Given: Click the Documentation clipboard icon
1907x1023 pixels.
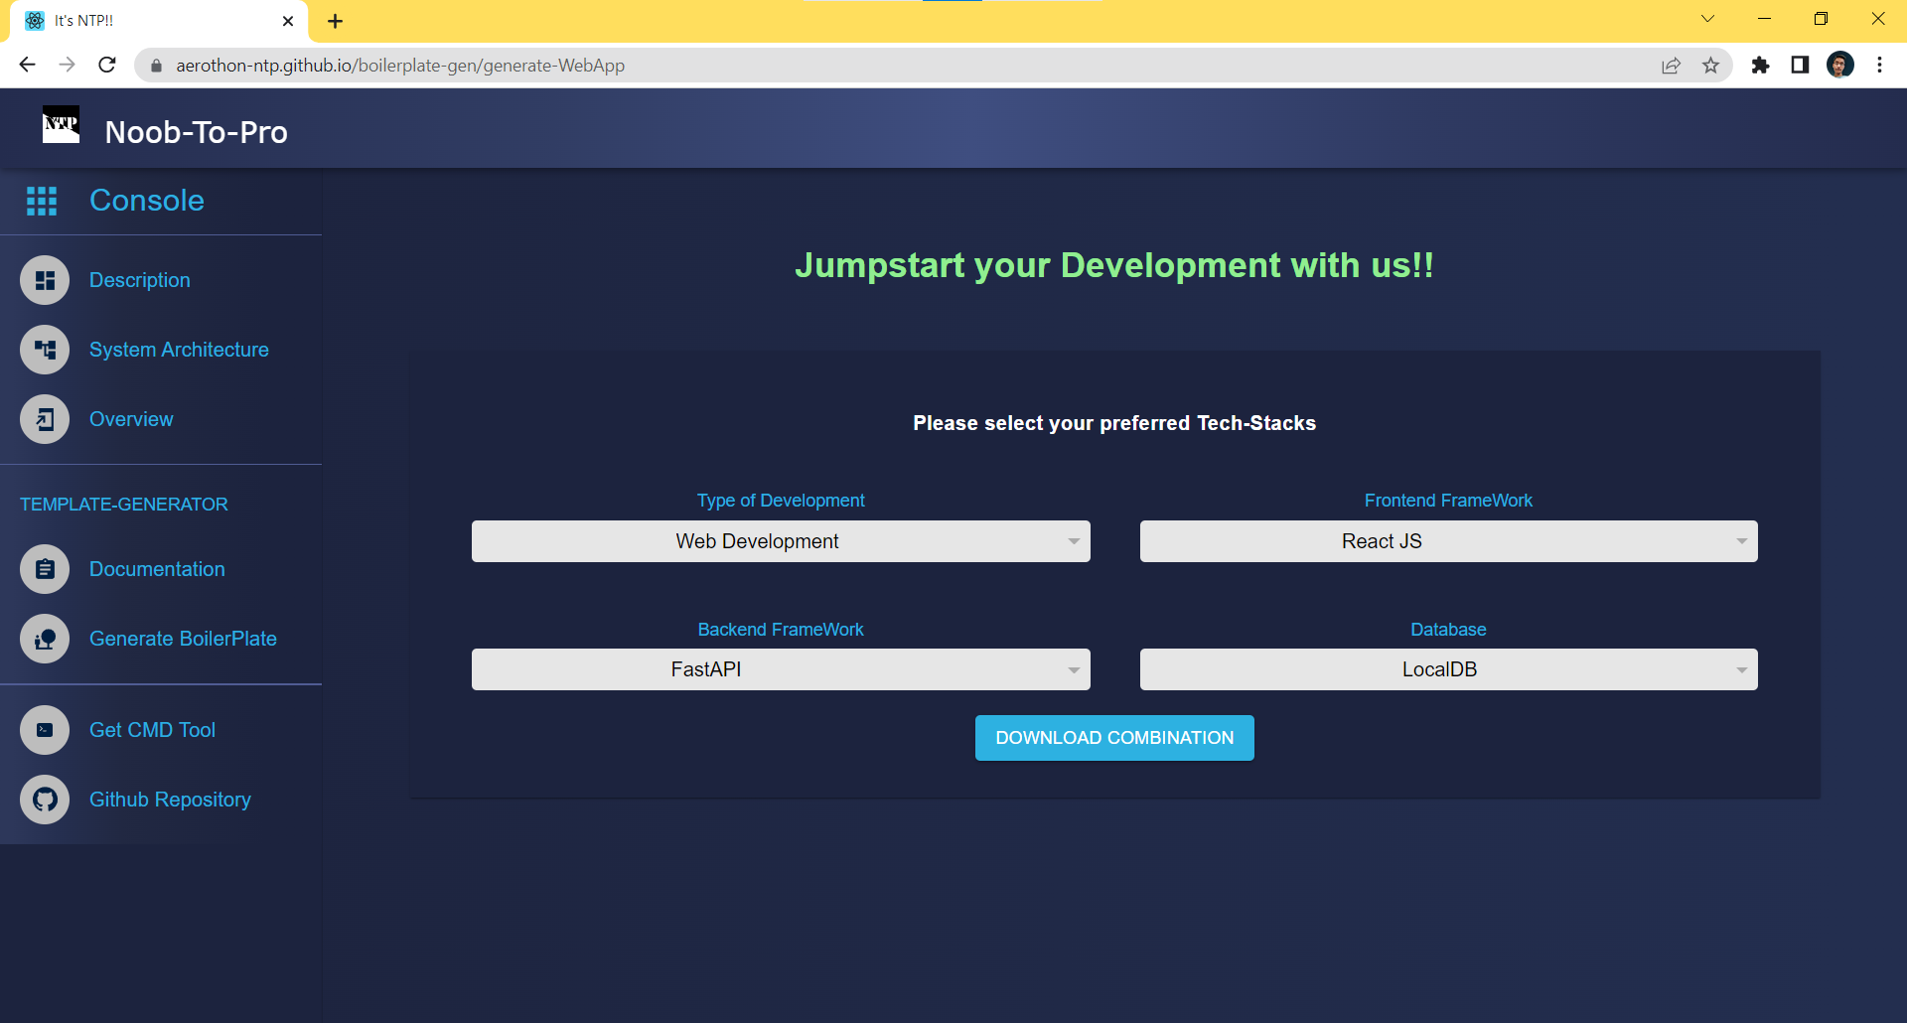Looking at the screenshot, I should [x=45, y=569].
